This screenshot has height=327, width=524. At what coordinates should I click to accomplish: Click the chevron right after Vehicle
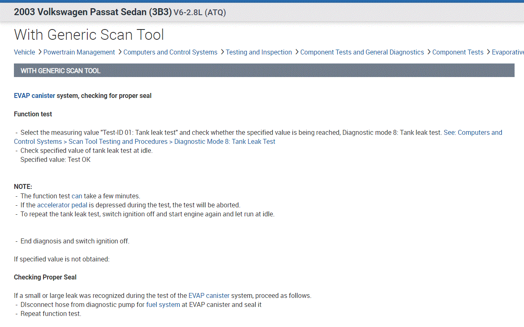[x=39, y=52]
